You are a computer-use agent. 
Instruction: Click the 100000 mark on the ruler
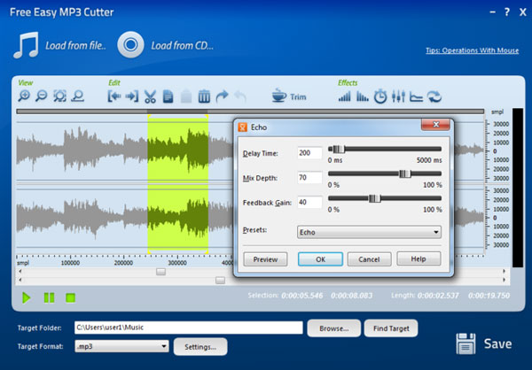tap(70, 263)
